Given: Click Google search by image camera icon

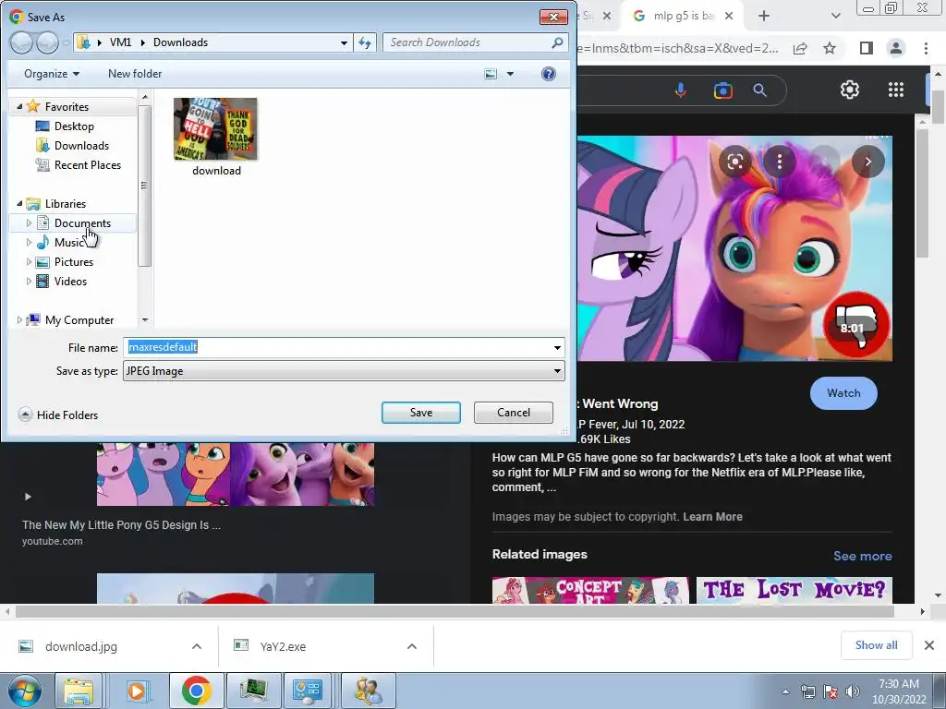Looking at the screenshot, I should [722, 90].
